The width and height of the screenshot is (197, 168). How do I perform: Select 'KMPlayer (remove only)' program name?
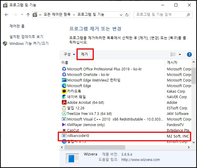[86, 125]
